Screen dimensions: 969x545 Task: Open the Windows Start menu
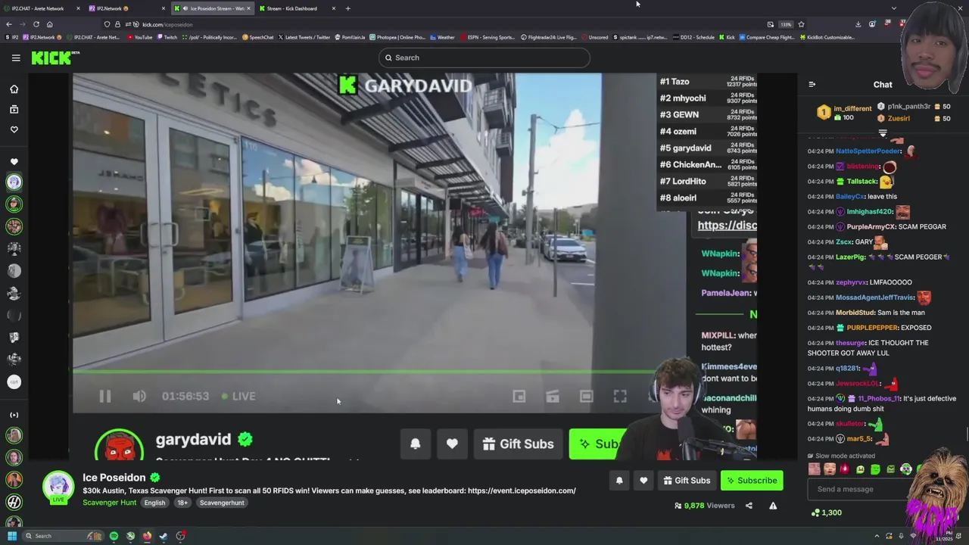pos(11,536)
